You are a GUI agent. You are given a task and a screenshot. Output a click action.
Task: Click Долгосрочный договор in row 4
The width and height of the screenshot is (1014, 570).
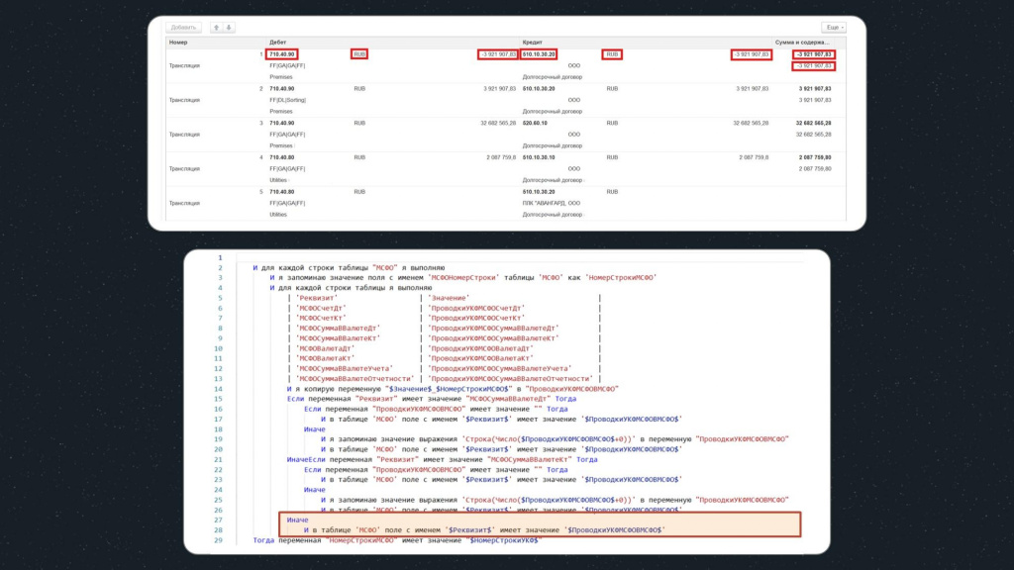coord(553,180)
